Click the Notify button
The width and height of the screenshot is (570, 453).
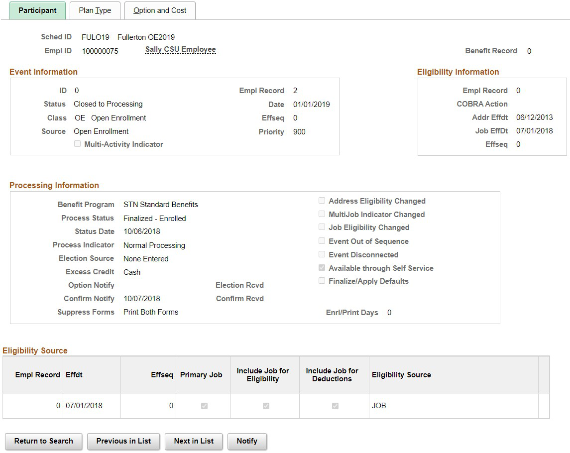247,441
